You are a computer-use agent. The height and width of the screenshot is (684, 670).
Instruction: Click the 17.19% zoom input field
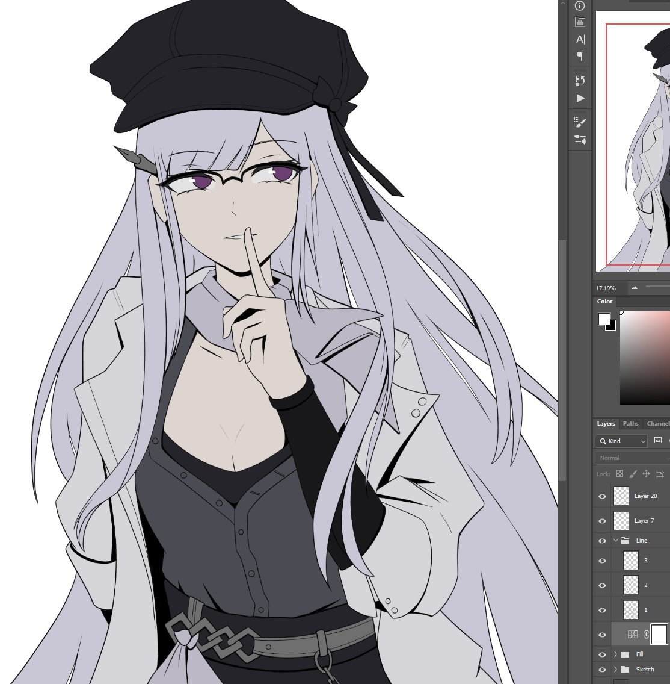pos(609,288)
